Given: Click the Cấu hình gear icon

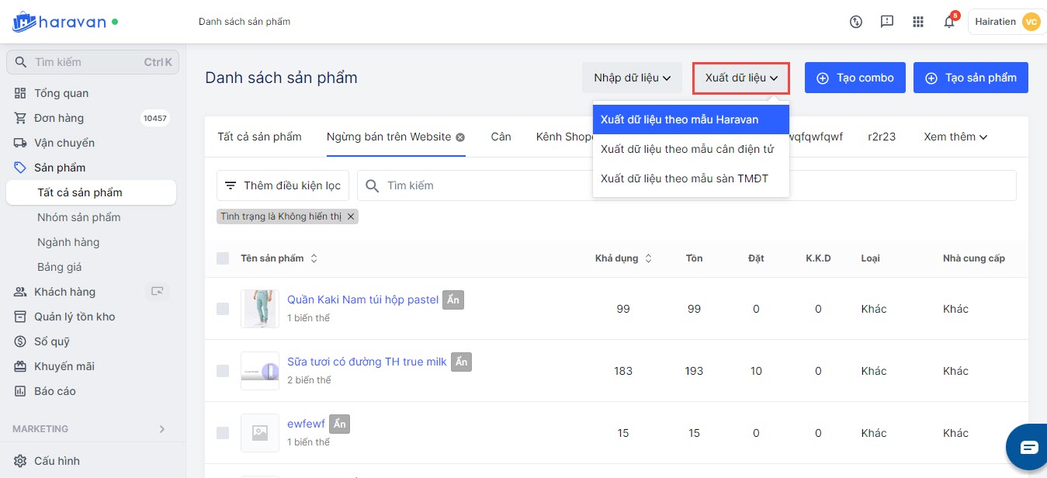Looking at the screenshot, I should pyautogui.click(x=20, y=461).
